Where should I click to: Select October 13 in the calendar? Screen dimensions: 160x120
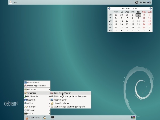(121, 21)
